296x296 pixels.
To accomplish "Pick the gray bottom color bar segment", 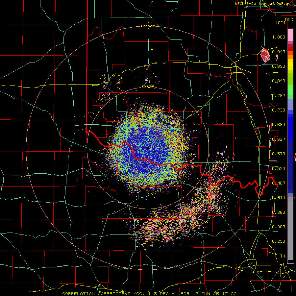I will pos(290,229).
